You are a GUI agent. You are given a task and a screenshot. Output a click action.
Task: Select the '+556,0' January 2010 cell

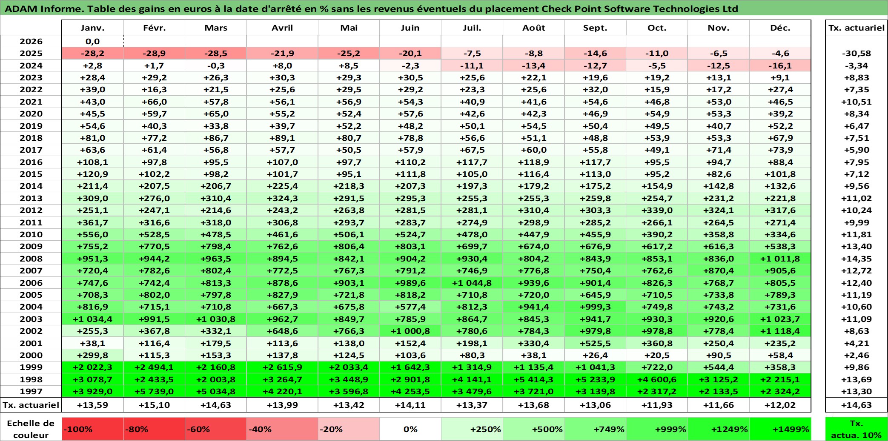[x=93, y=234]
